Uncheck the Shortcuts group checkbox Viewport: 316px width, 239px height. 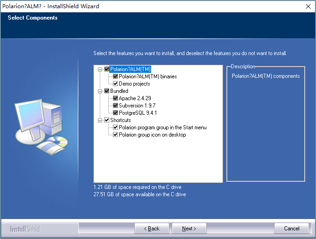[x=107, y=120]
